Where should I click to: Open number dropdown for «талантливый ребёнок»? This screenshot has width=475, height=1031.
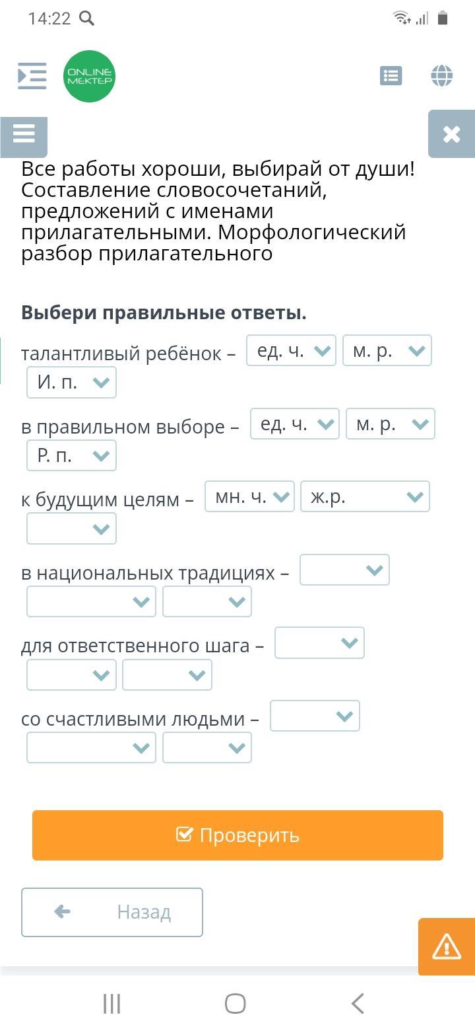click(x=291, y=350)
